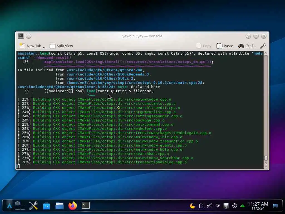
Task: Click the appTranslator.load code line 130
Action: coord(117,62)
